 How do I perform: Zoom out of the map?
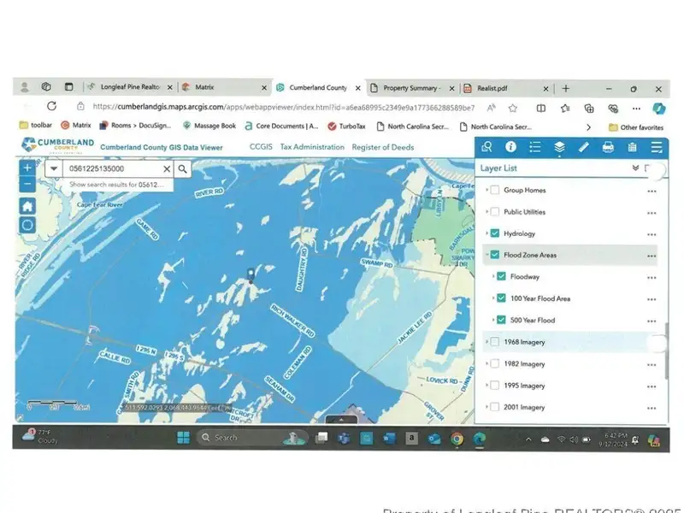click(27, 184)
